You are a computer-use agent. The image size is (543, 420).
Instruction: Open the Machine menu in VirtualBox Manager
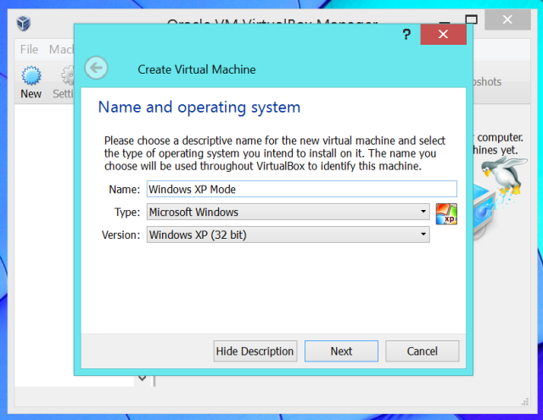(x=61, y=49)
